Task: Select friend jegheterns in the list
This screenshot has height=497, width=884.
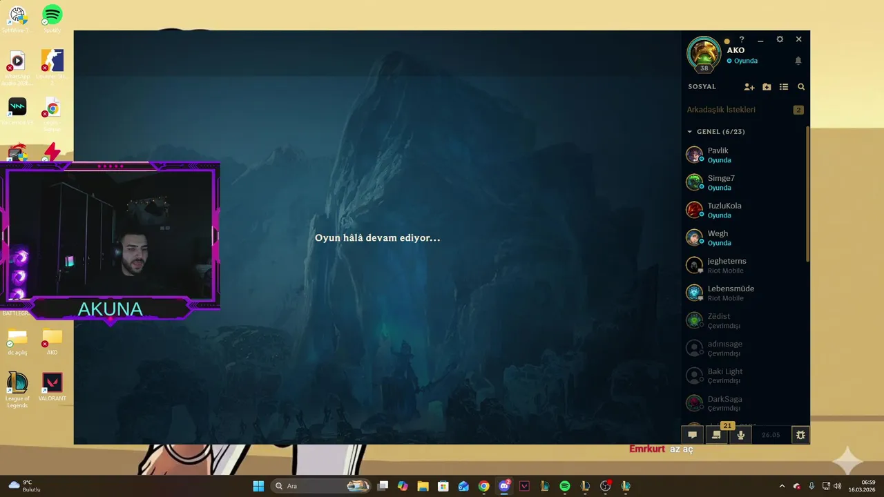Action: [x=744, y=265]
